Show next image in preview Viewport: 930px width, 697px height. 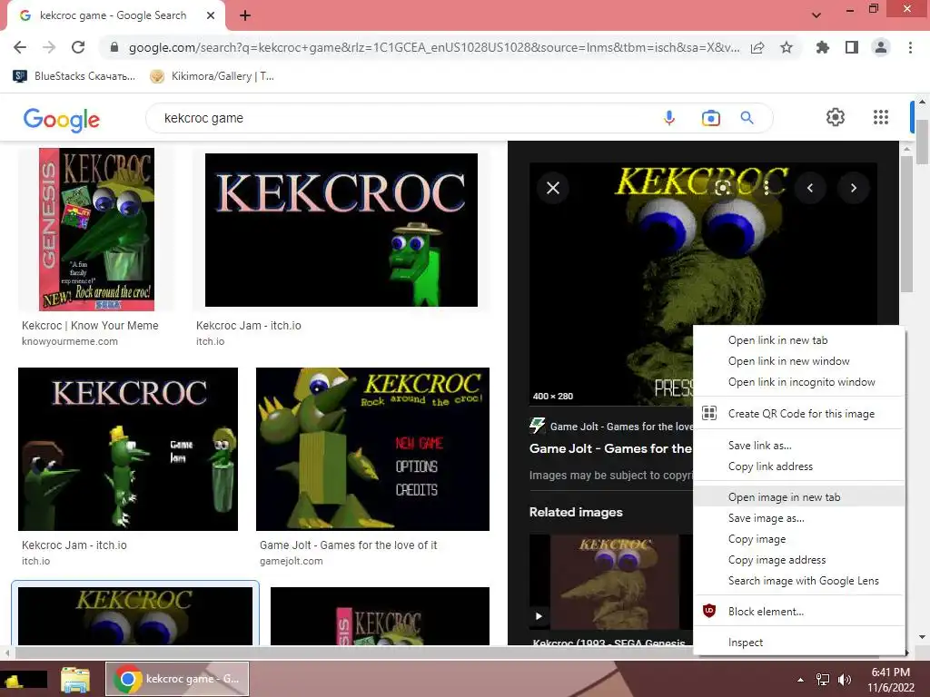854,188
